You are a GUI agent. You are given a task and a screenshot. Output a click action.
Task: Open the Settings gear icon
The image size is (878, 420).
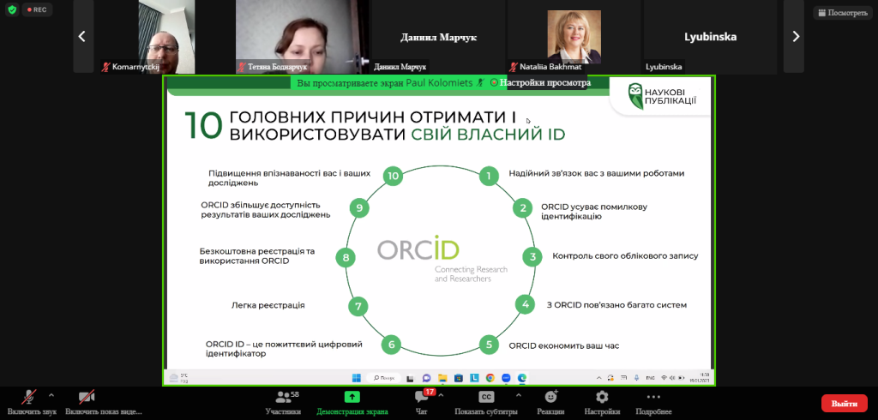point(602,398)
